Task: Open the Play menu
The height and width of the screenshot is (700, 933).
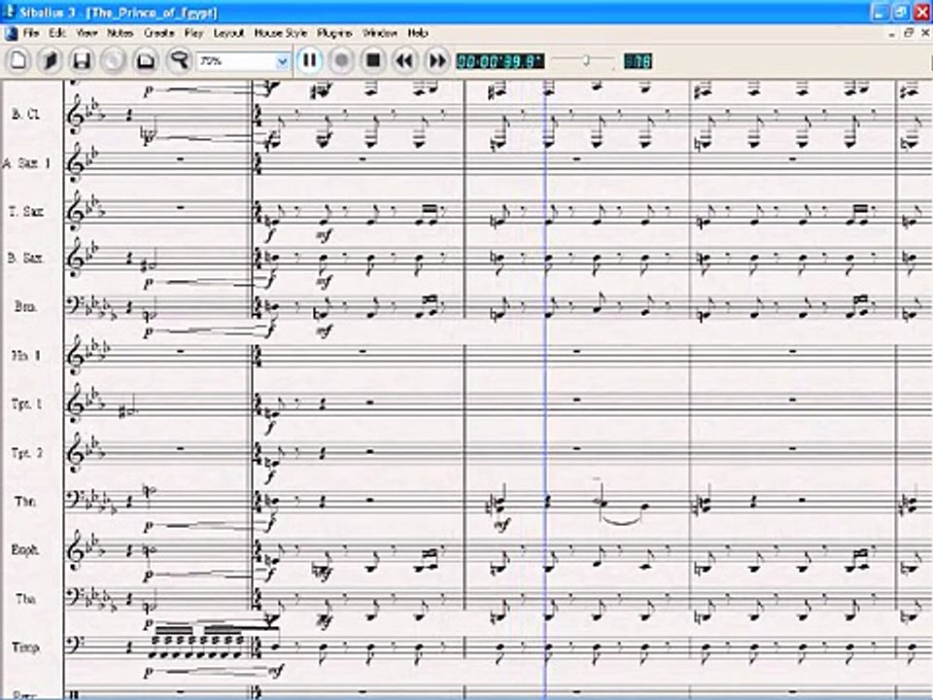Action: 194,33
